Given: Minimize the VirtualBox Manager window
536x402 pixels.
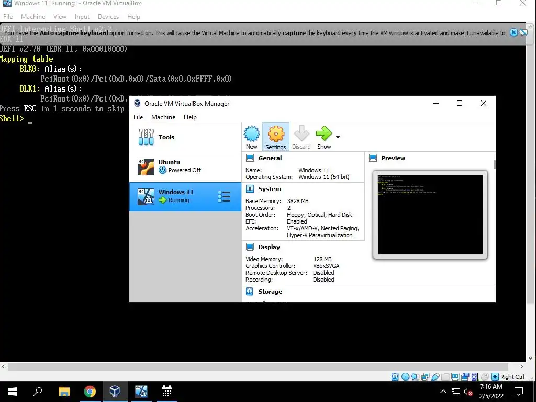Looking at the screenshot, I should (x=436, y=103).
